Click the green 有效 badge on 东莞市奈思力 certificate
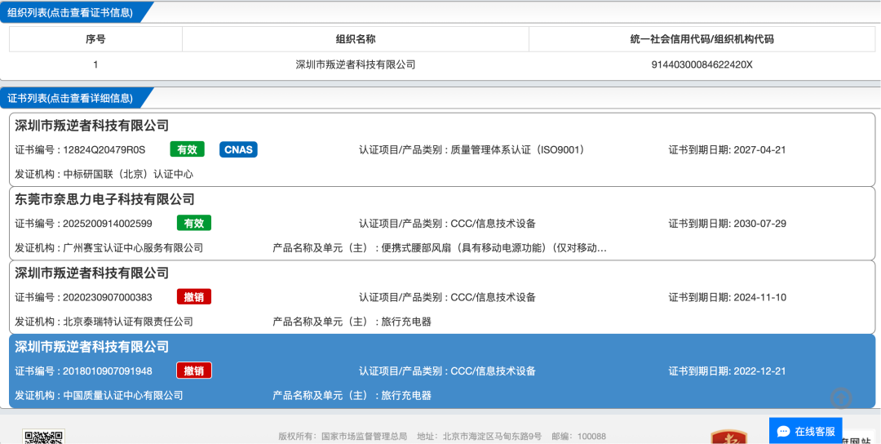 click(194, 223)
